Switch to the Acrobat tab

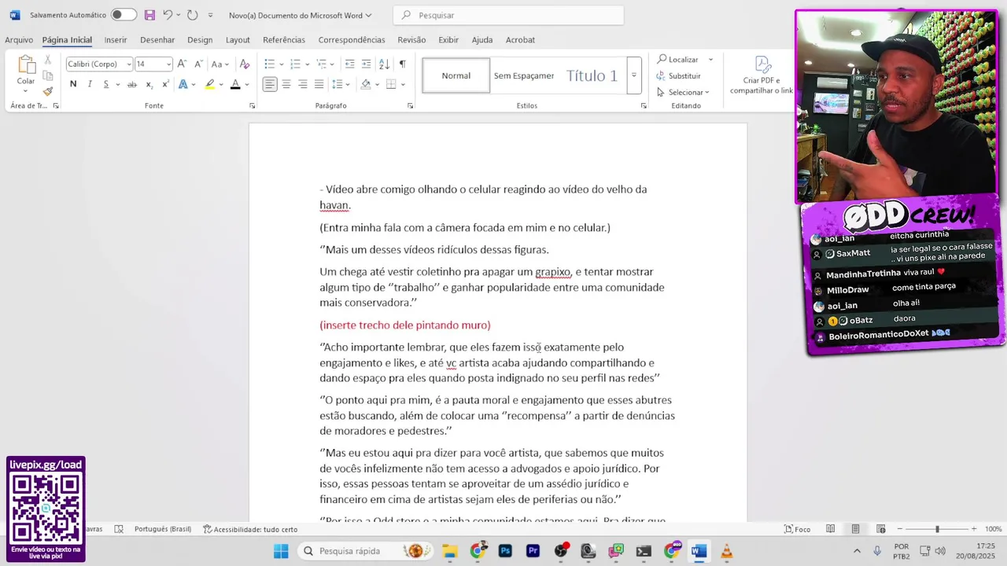click(x=520, y=40)
